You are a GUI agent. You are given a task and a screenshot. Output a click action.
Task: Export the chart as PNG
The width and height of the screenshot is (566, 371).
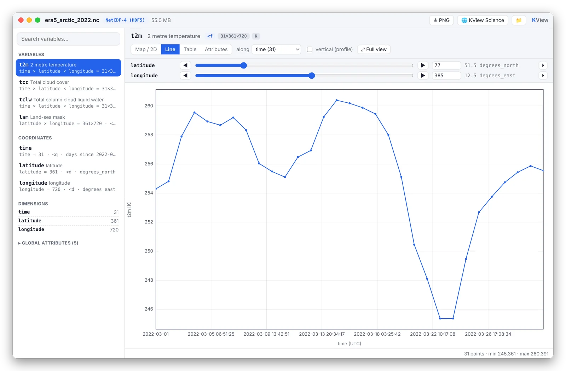coord(441,20)
